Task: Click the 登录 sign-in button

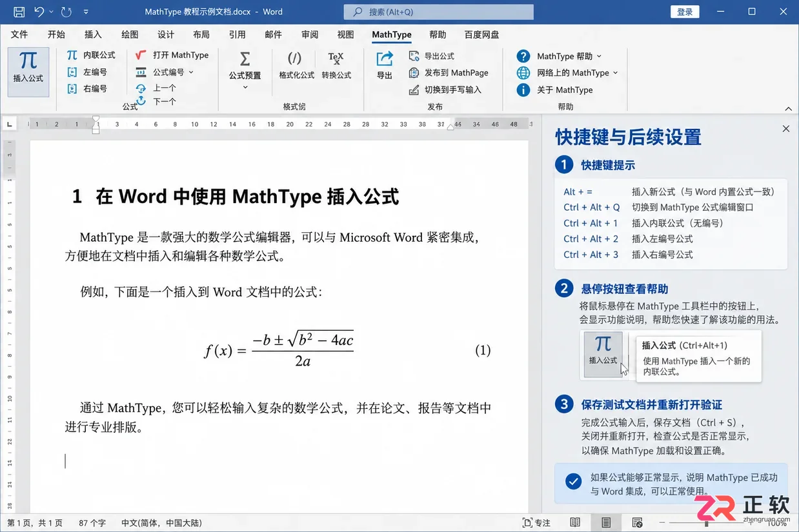Action: tap(685, 12)
